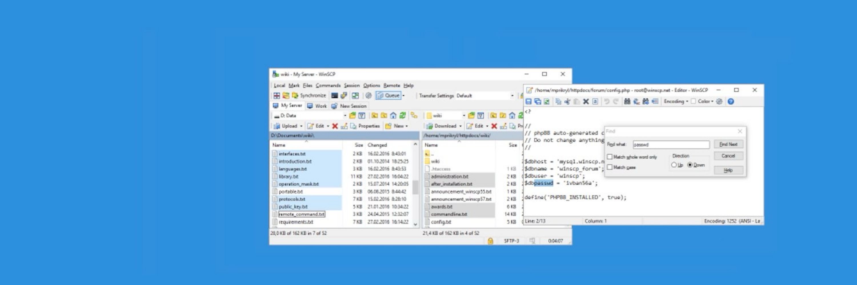The image size is (857, 285).
Task: Click remote panel filter icon
Action: tap(480, 115)
